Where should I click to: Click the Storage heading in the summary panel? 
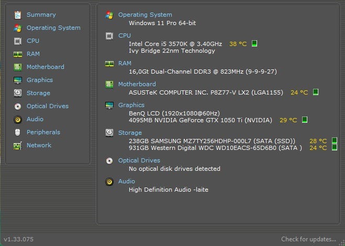coord(130,133)
